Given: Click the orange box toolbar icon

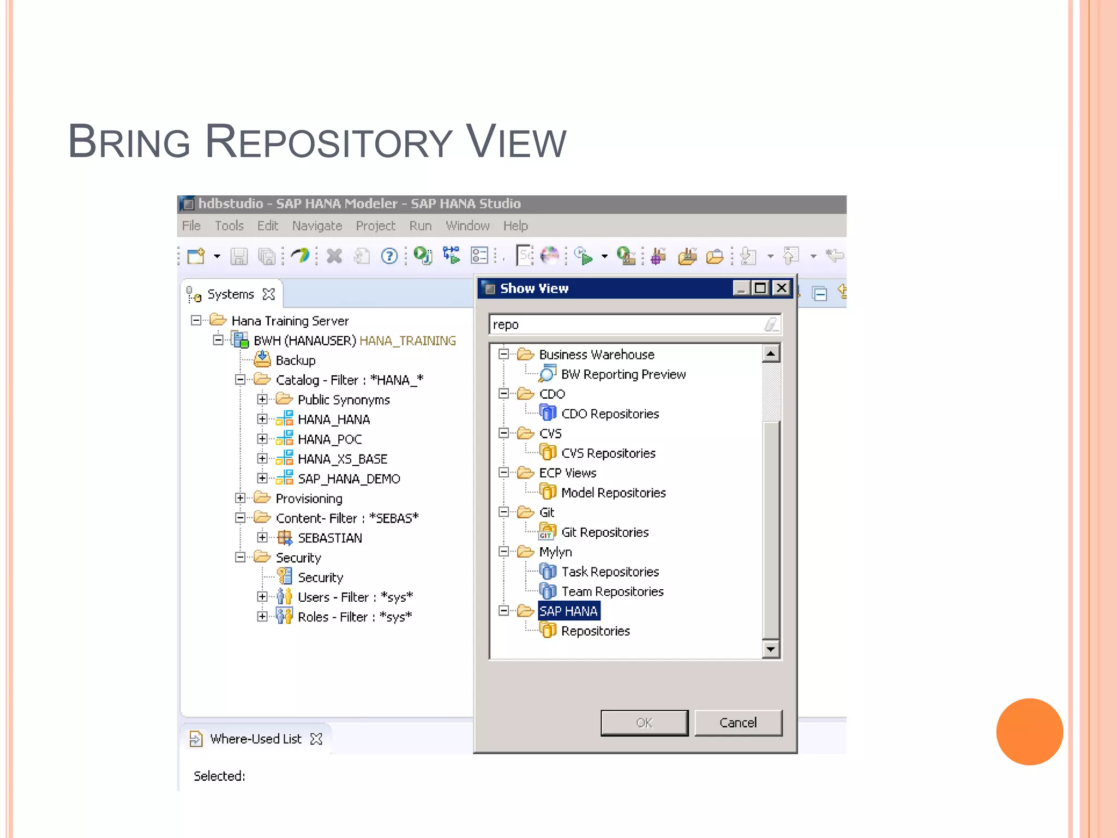Looking at the screenshot, I should [687, 255].
